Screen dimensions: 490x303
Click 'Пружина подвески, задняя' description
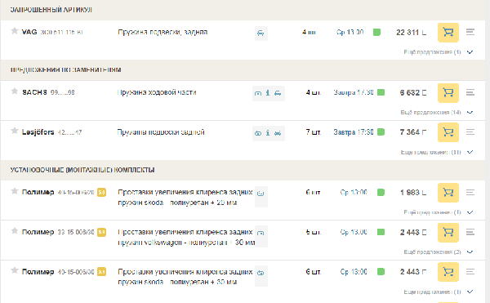click(163, 32)
